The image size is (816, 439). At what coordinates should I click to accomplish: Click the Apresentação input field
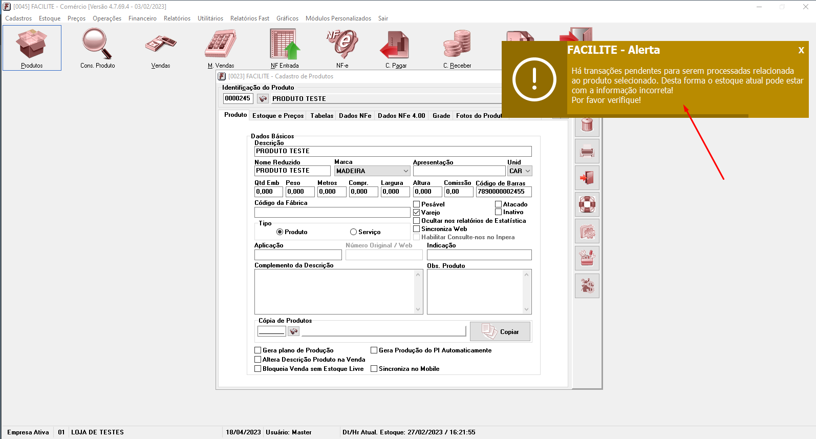tap(459, 171)
